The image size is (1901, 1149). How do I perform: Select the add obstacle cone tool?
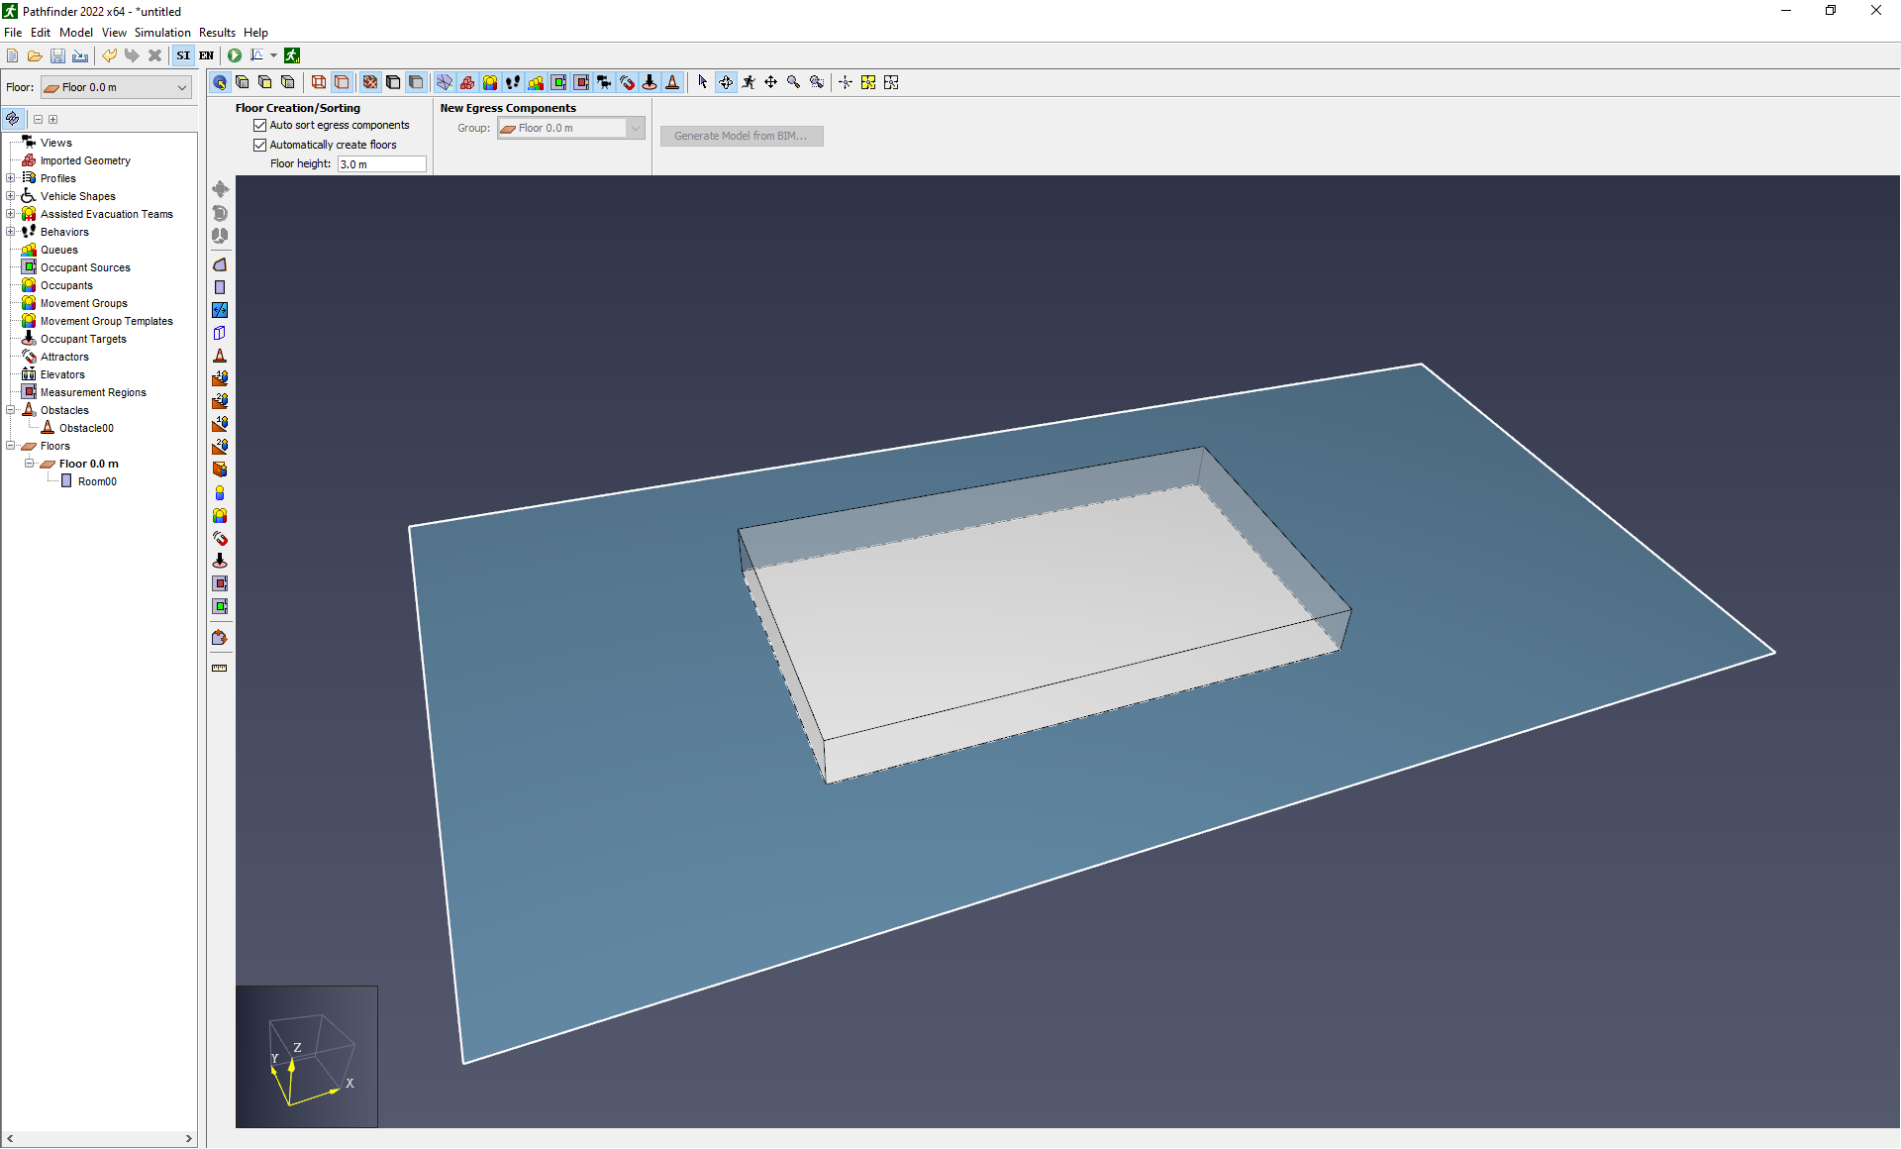220,356
